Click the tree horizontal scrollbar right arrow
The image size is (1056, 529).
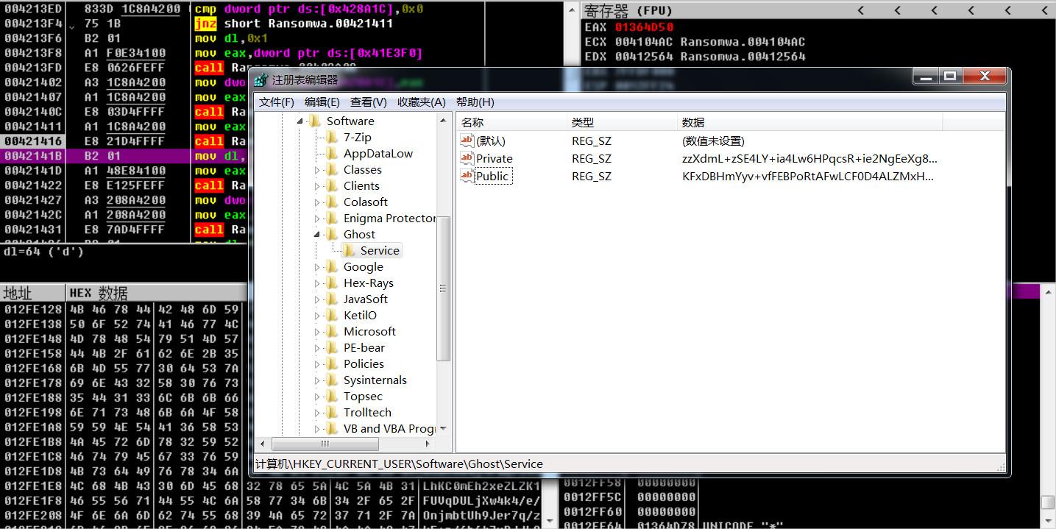coord(428,444)
